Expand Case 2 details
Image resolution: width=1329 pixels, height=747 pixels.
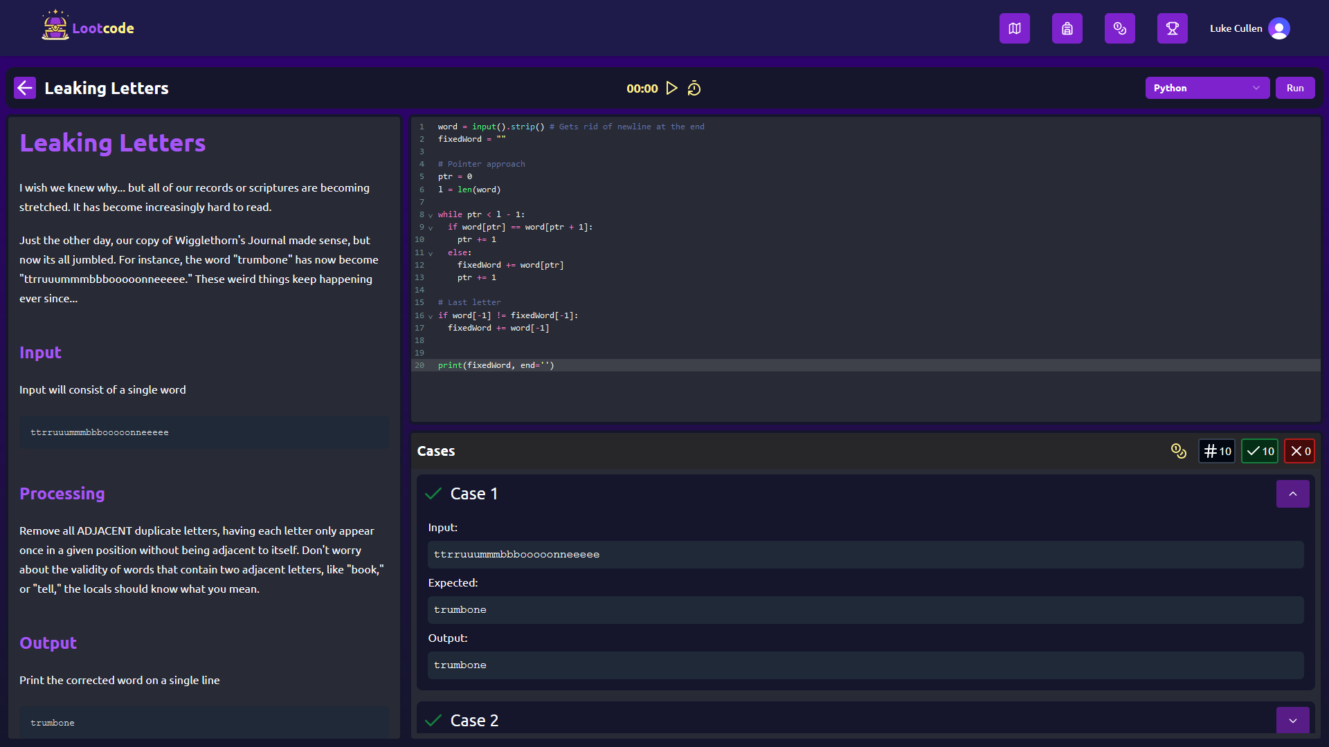point(1292,720)
